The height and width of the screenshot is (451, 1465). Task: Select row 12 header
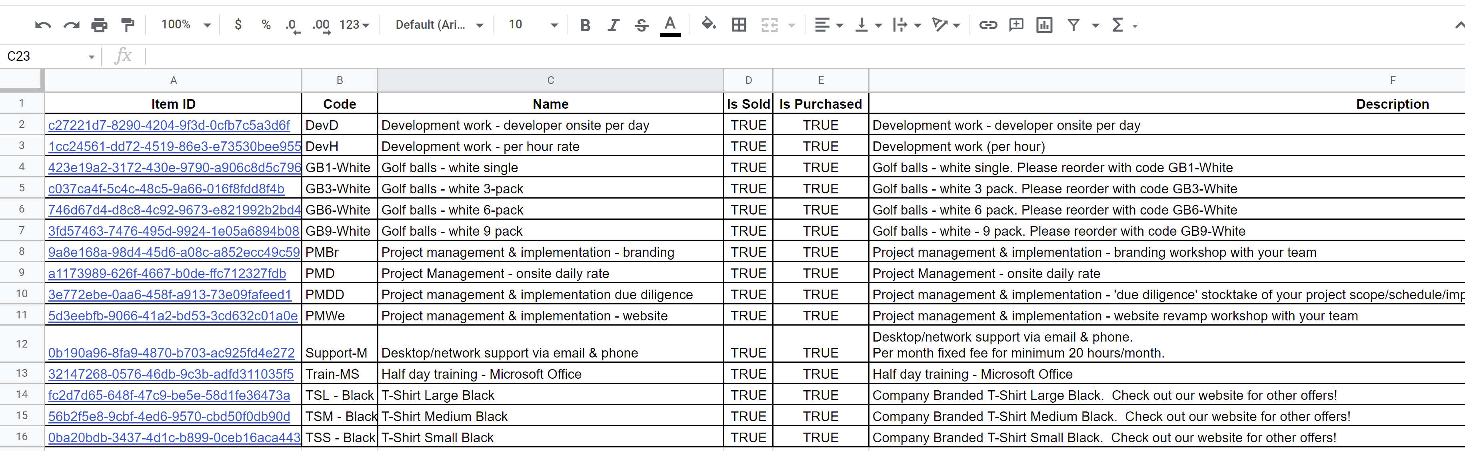[x=22, y=344]
